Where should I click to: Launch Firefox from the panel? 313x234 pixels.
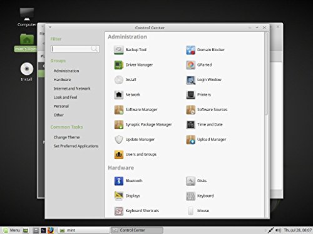(50, 230)
